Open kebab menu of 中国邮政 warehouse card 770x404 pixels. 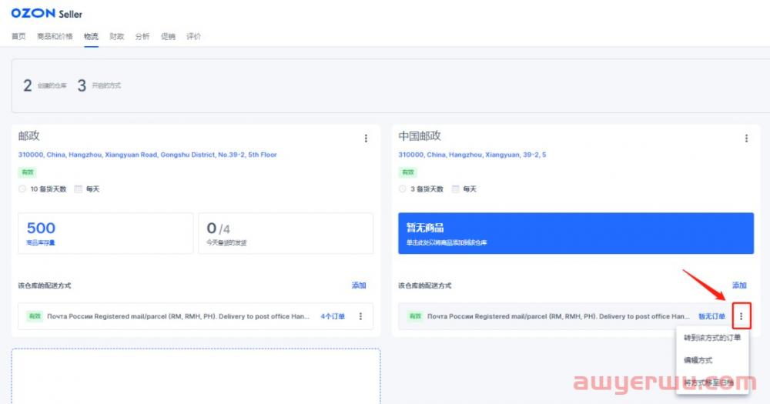(x=746, y=139)
